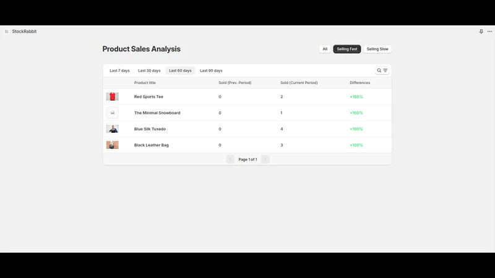Image resolution: width=495 pixels, height=278 pixels.
Task: Show All products filter
Action: (x=325, y=49)
